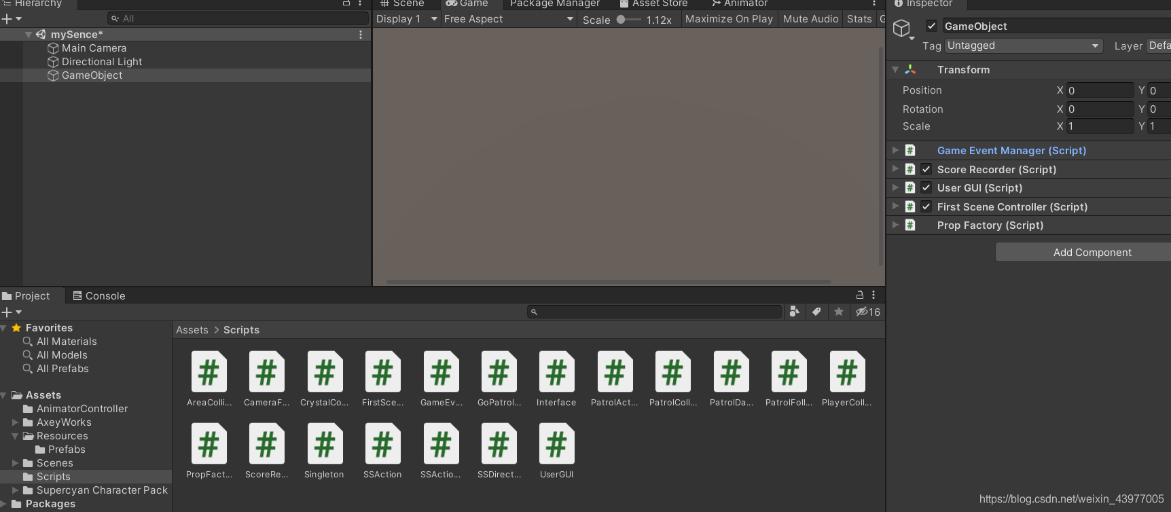Select the SSActio... script icon

tap(442, 444)
